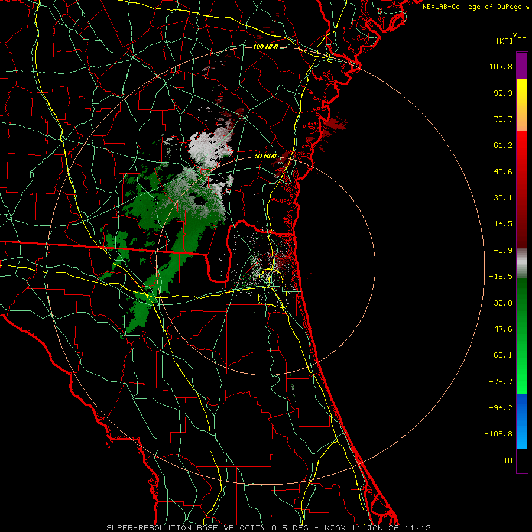The image size is (532, 532).
Task: Pick the green segment of velocity color bar
Action: point(522,336)
